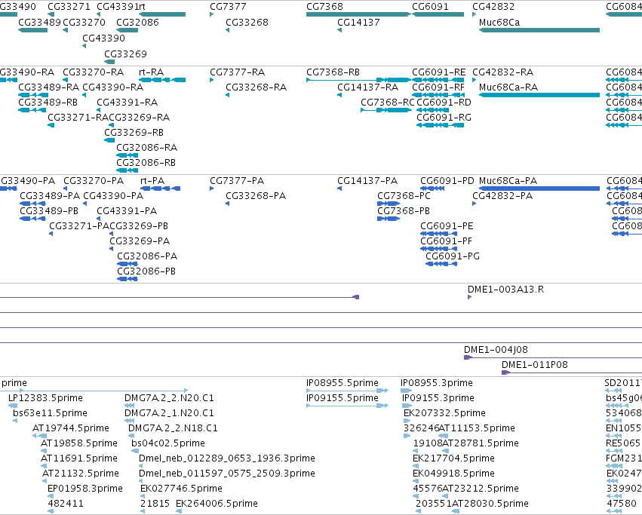642x515 pixels.
Task: Click transcript CG7368-RC label
Action: coord(387,103)
